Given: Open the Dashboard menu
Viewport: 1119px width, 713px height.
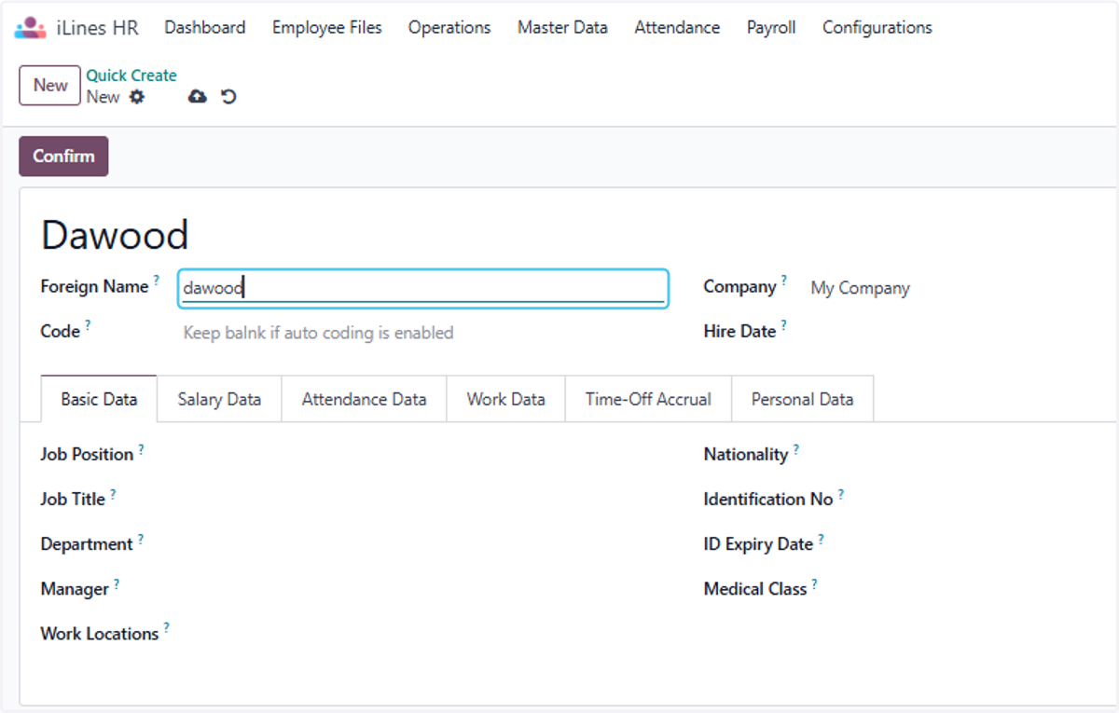Looking at the screenshot, I should (205, 28).
